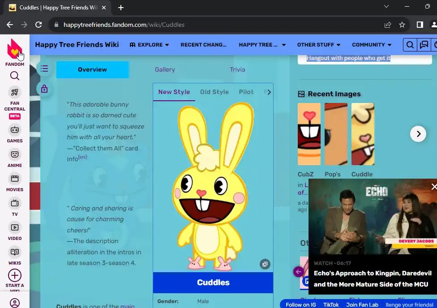Click the Recent Images heading
Image resolution: width=437 pixels, height=308 pixels.
pos(334,94)
